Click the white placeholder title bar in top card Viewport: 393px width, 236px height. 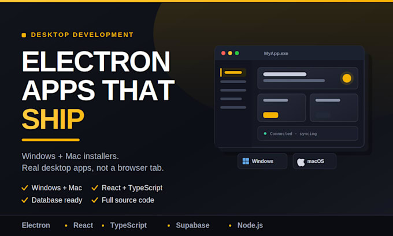tap(285, 74)
